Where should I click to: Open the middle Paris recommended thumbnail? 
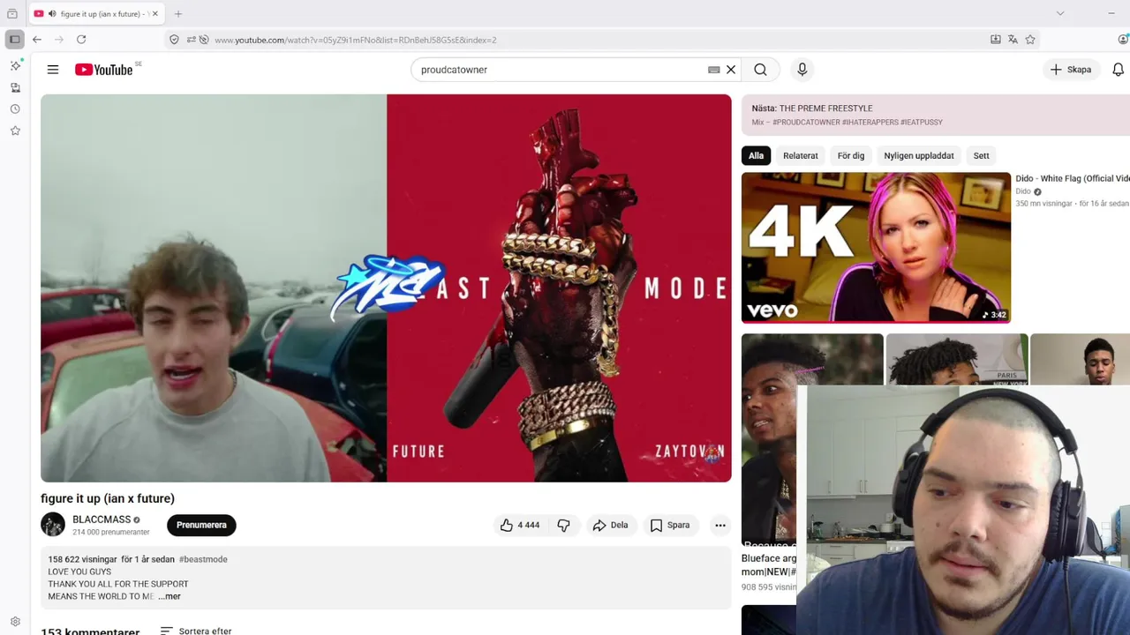(x=956, y=359)
